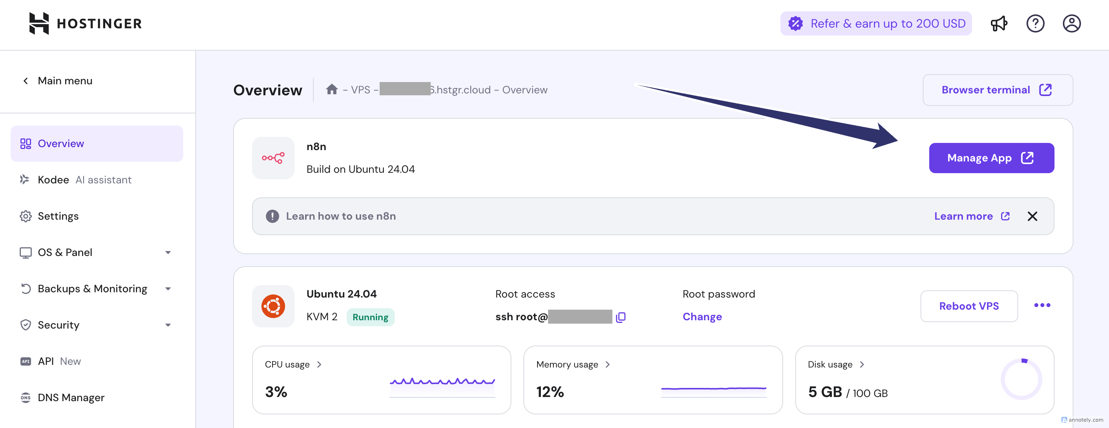Open CPU usage details

click(x=293, y=364)
